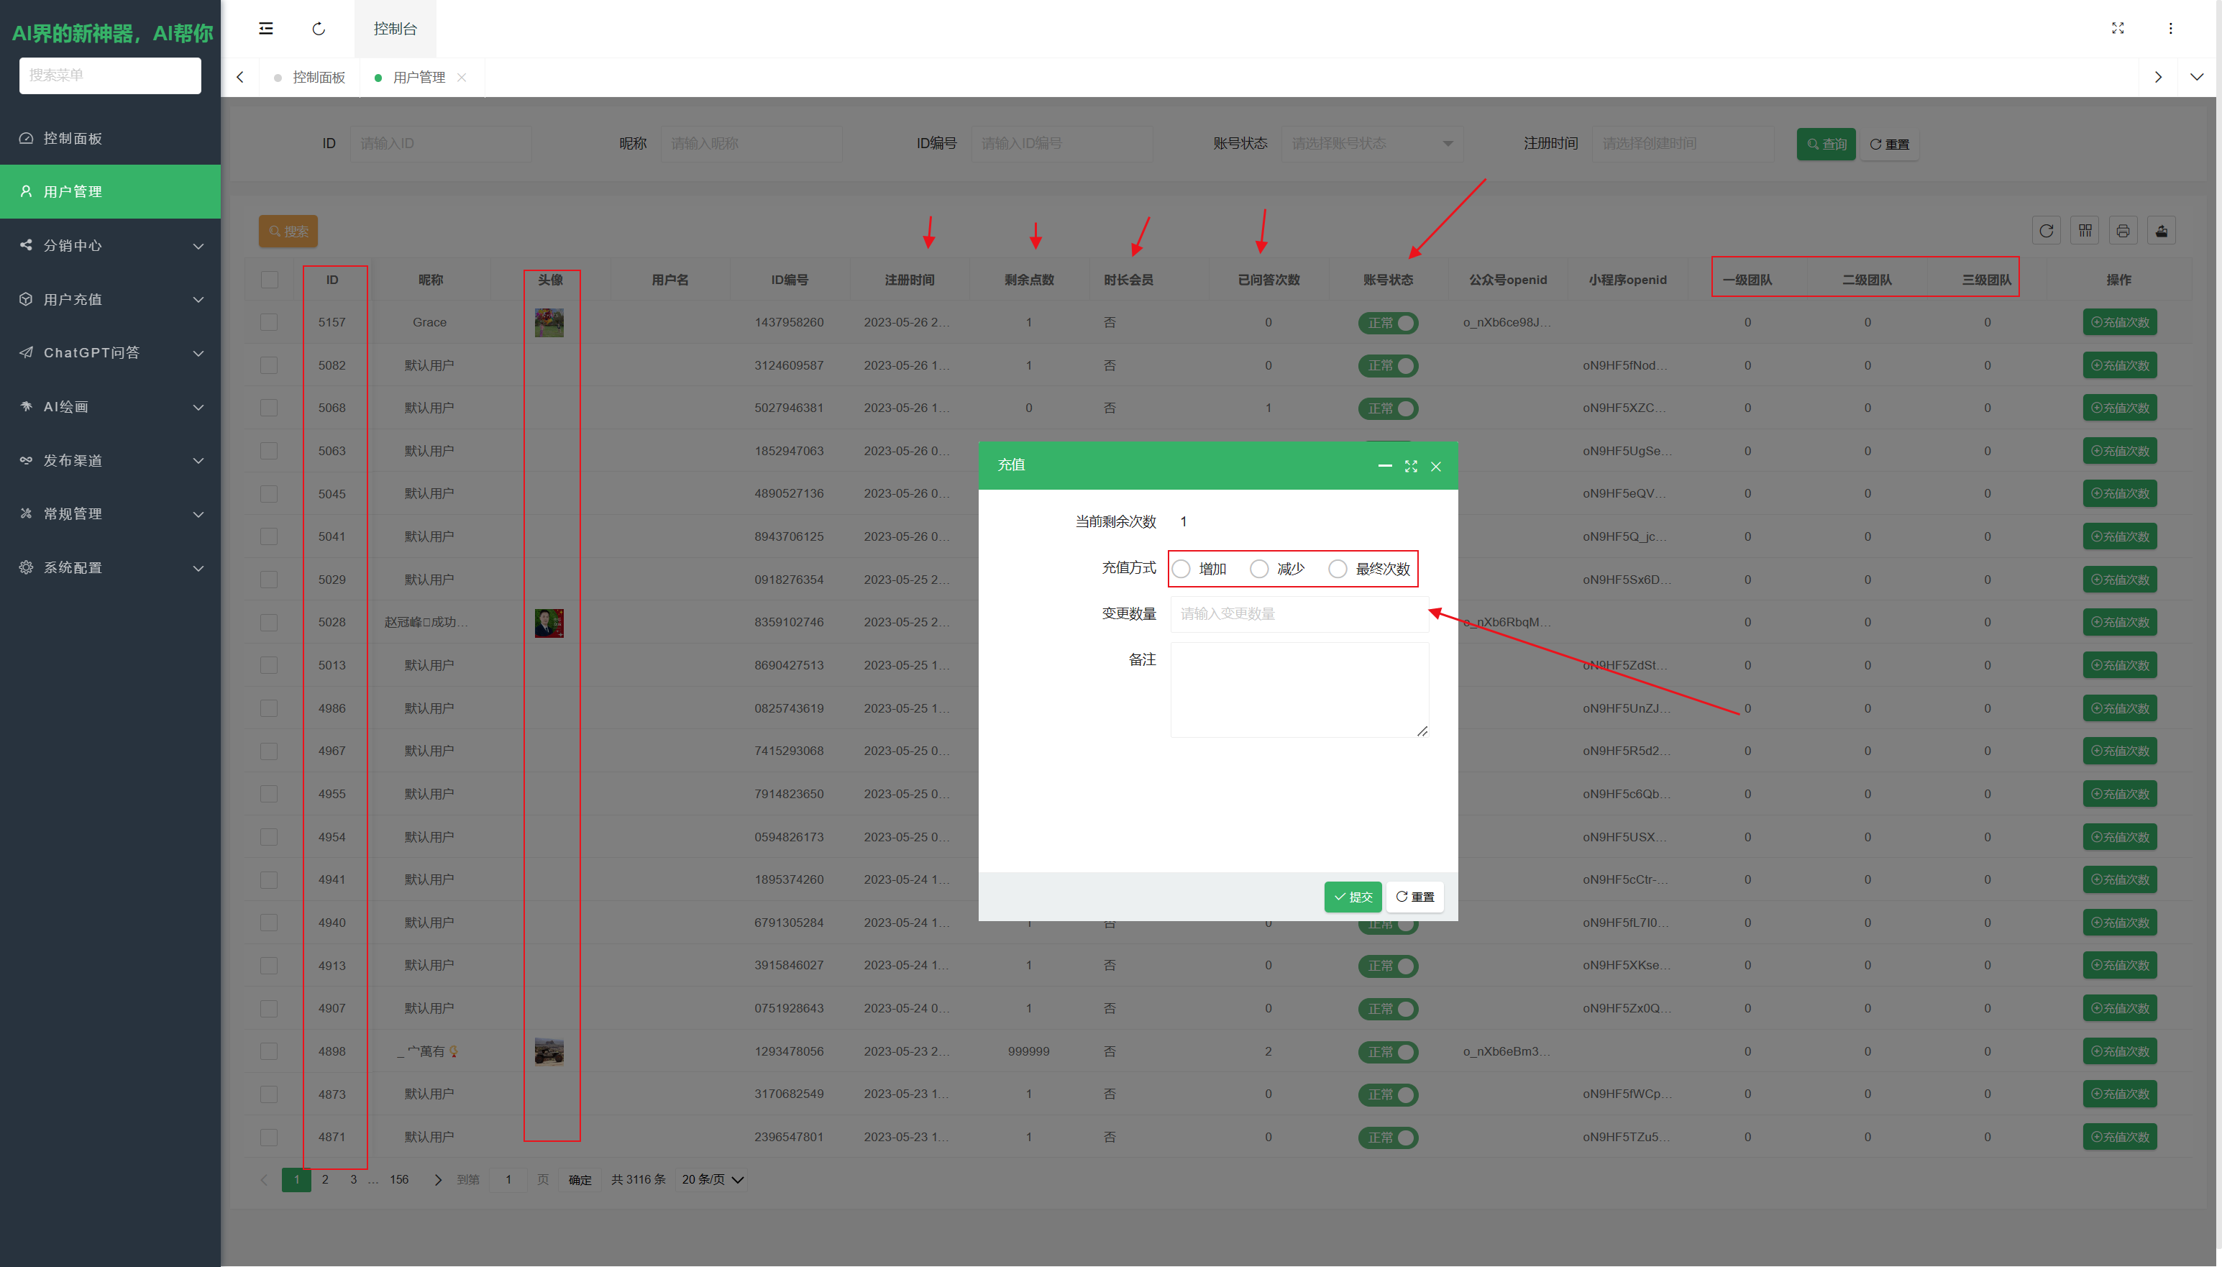
Task: Toggle account status switch for user 4898
Action: (1389, 1051)
